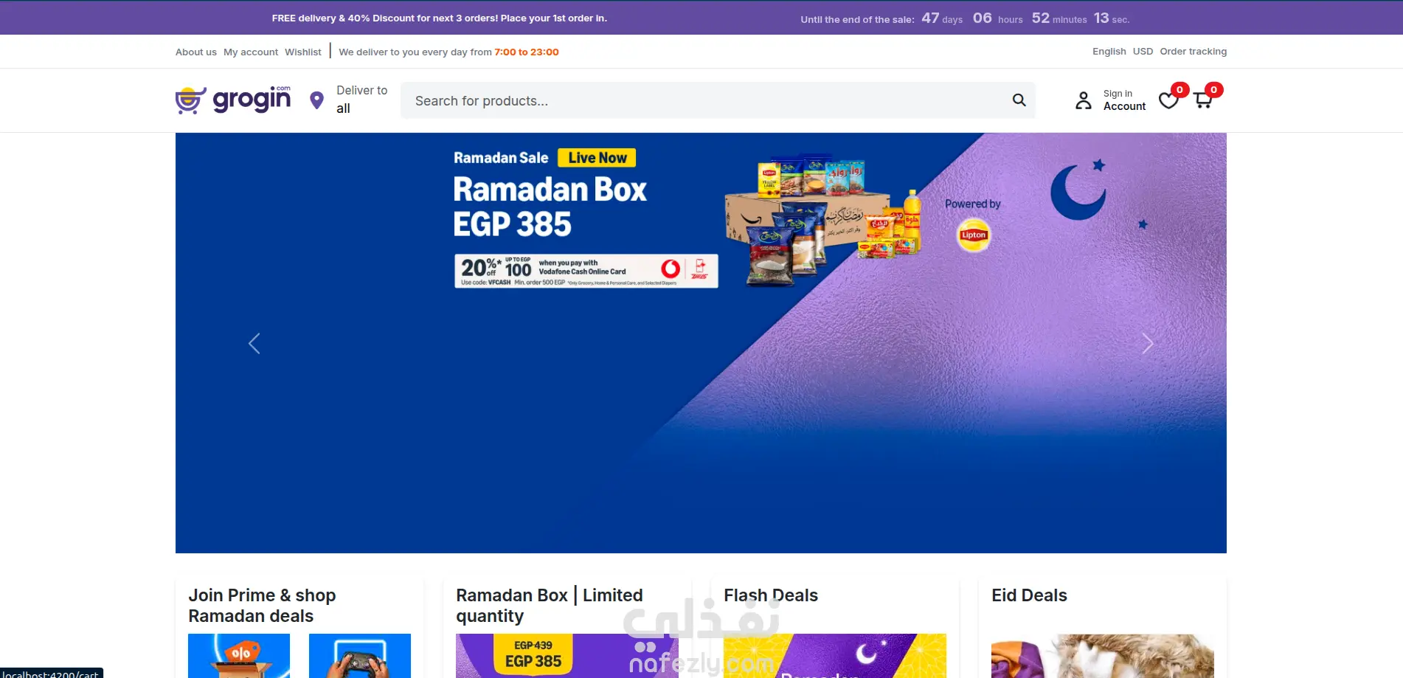Open the Wishlist link

(303, 52)
